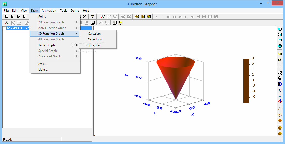Viewport: 285px width, 144px height.
Task: Open the View menu
Action: [x=24, y=11]
